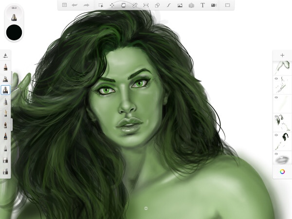
Task: Select the black hair silhouette layer thumbnail
Action: click(x=282, y=141)
